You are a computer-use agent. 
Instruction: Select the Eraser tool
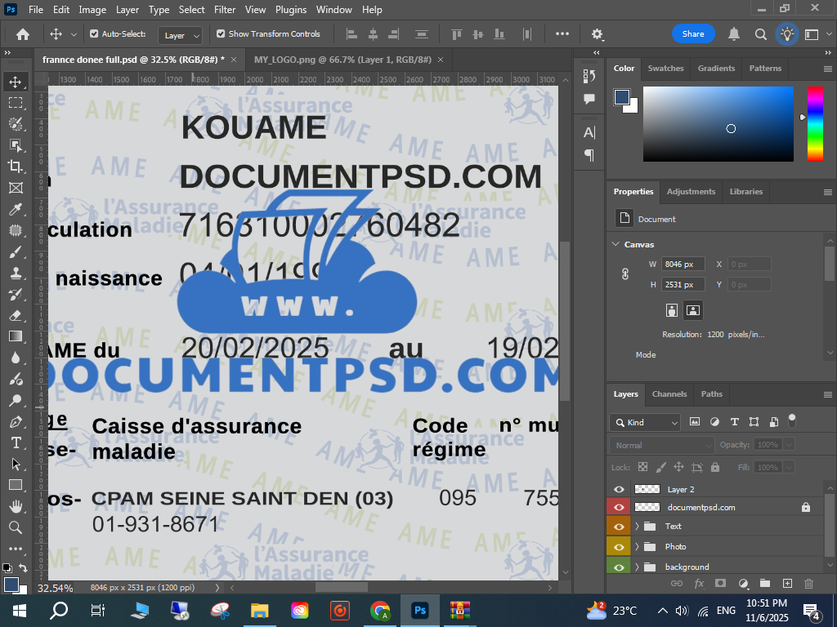tap(16, 315)
